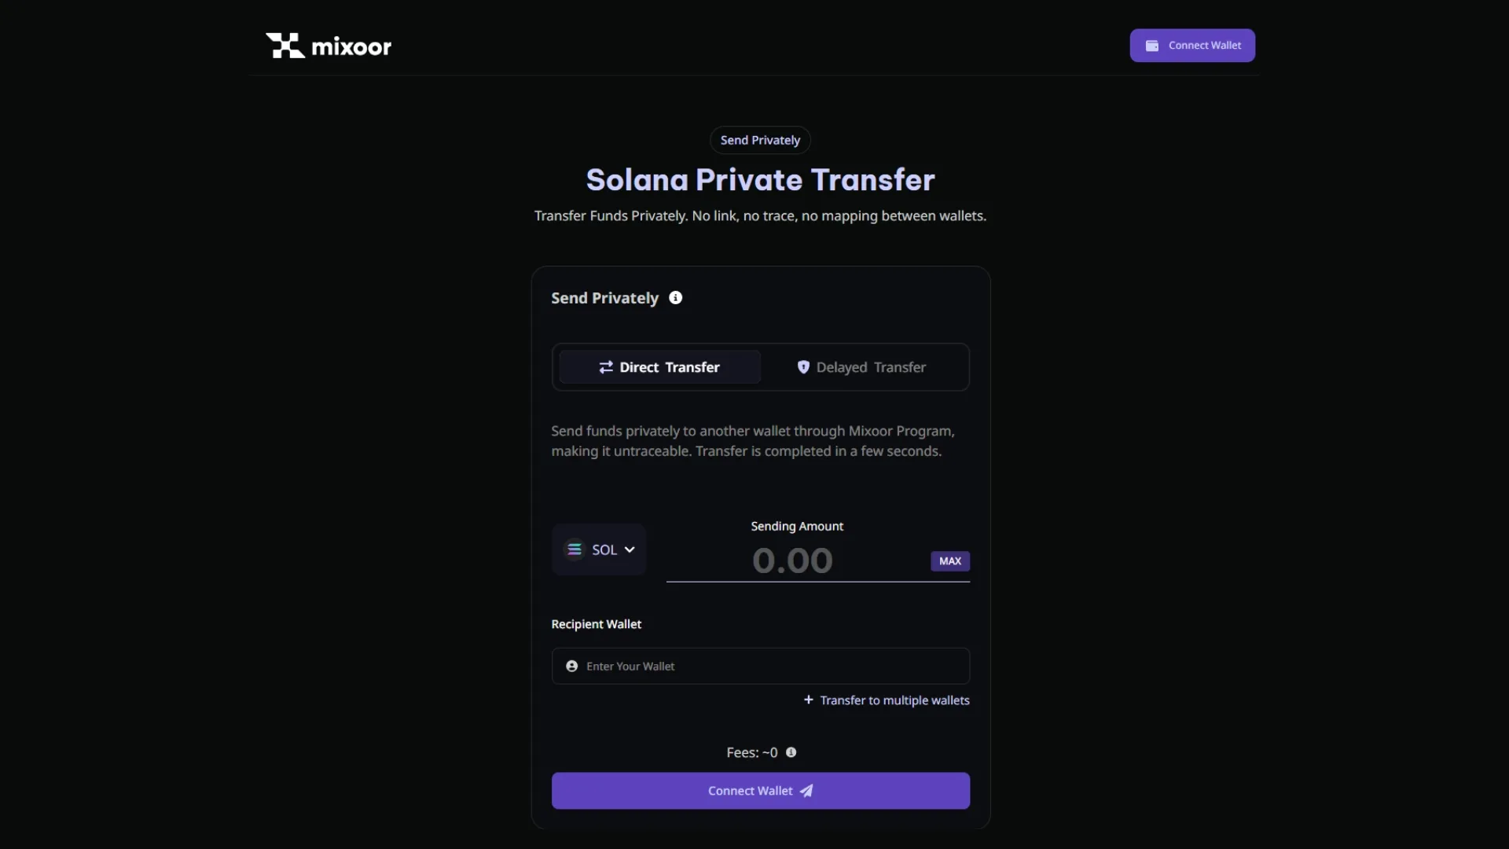Click the swap arrows icon on Direct Transfer
1509x849 pixels.
click(x=605, y=366)
